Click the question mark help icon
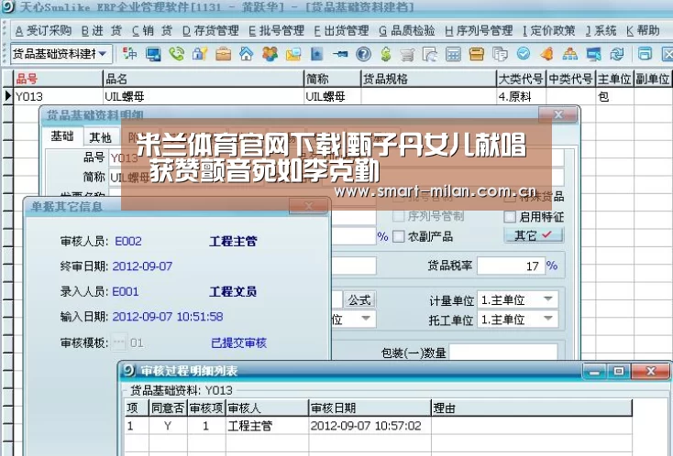 coord(363,54)
